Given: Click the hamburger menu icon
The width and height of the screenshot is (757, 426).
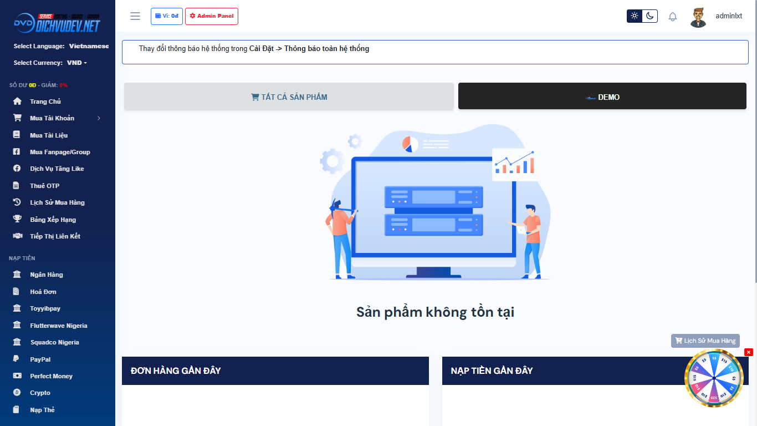Looking at the screenshot, I should [135, 16].
